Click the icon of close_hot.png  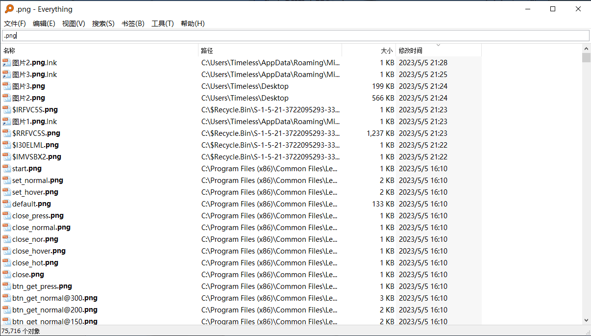click(6, 262)
